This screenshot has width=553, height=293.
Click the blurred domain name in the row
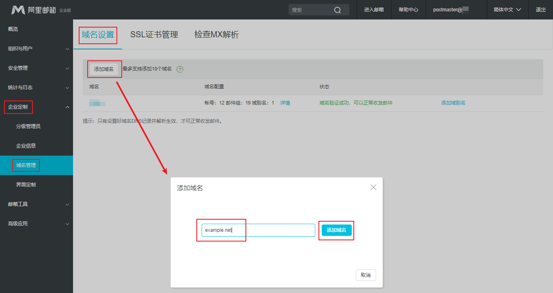(97, 103)
